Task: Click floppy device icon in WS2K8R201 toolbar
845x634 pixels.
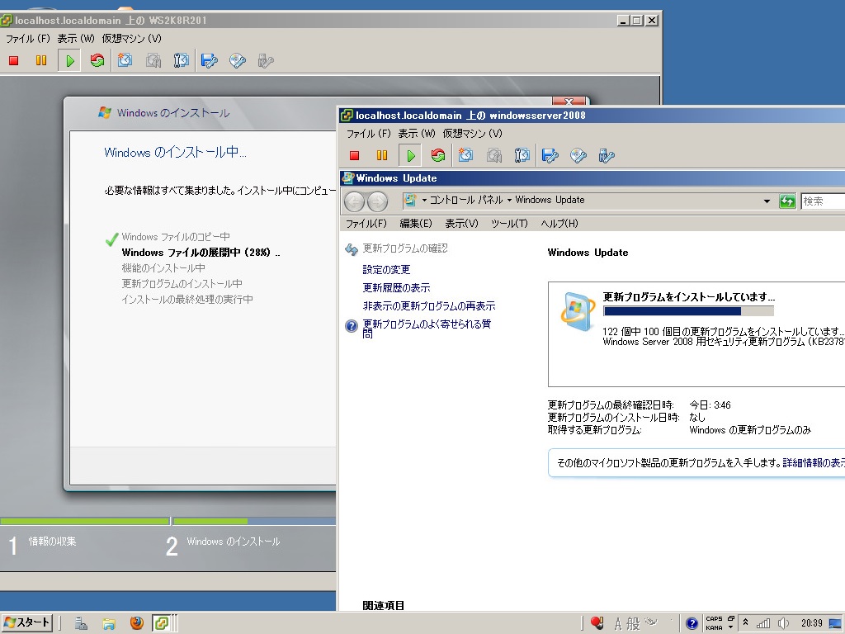Action: coord(209,60)
